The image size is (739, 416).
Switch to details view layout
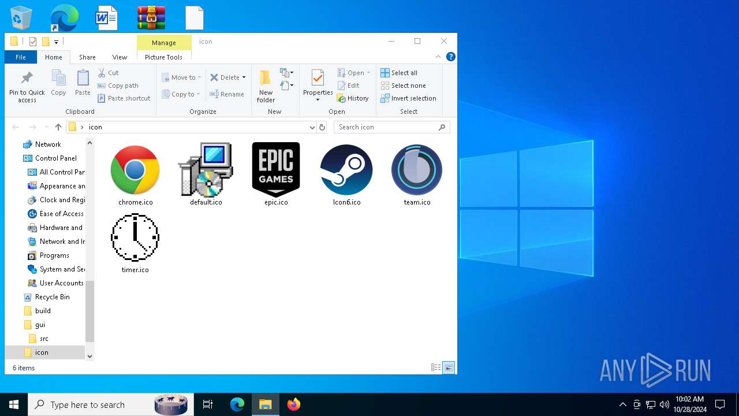pos(436,367)
